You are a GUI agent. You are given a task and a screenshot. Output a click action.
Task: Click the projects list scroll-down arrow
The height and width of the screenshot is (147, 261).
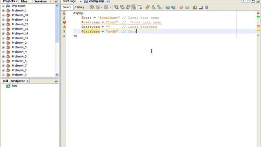57,75
